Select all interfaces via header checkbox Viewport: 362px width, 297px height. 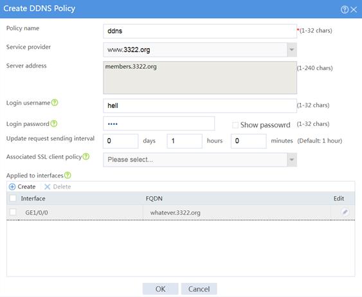tap(13, 198)
